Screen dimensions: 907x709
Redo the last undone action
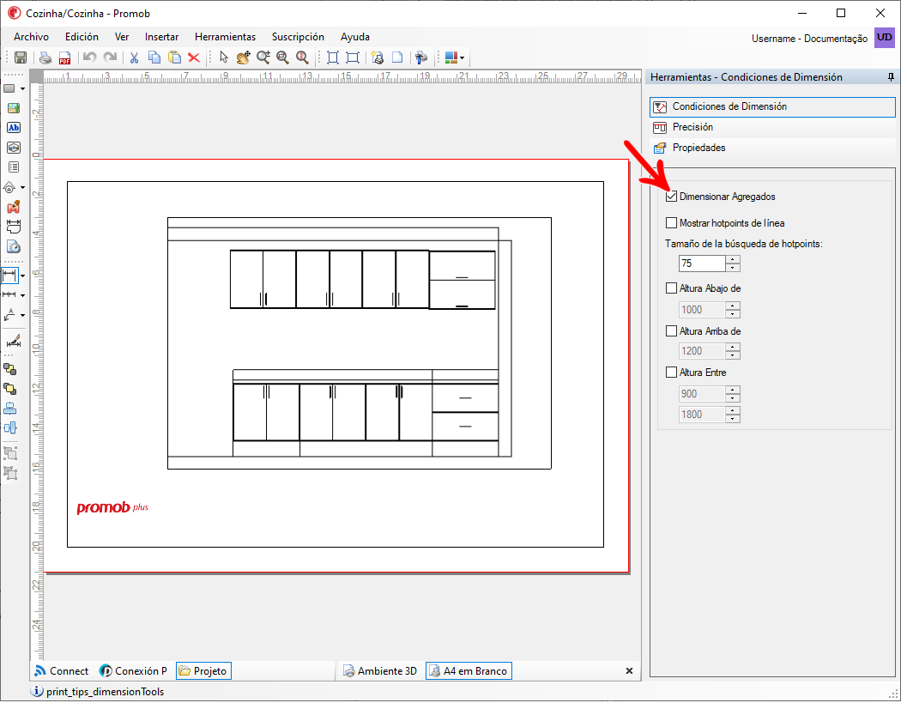tap(109, 58)
